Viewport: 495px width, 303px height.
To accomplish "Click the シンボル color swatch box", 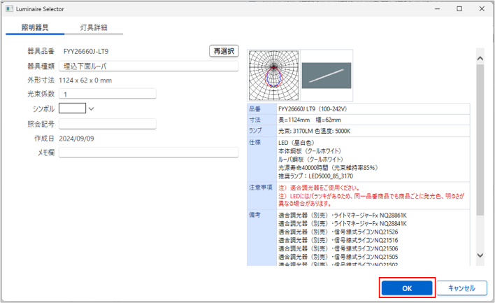I will tap(72, 108).
